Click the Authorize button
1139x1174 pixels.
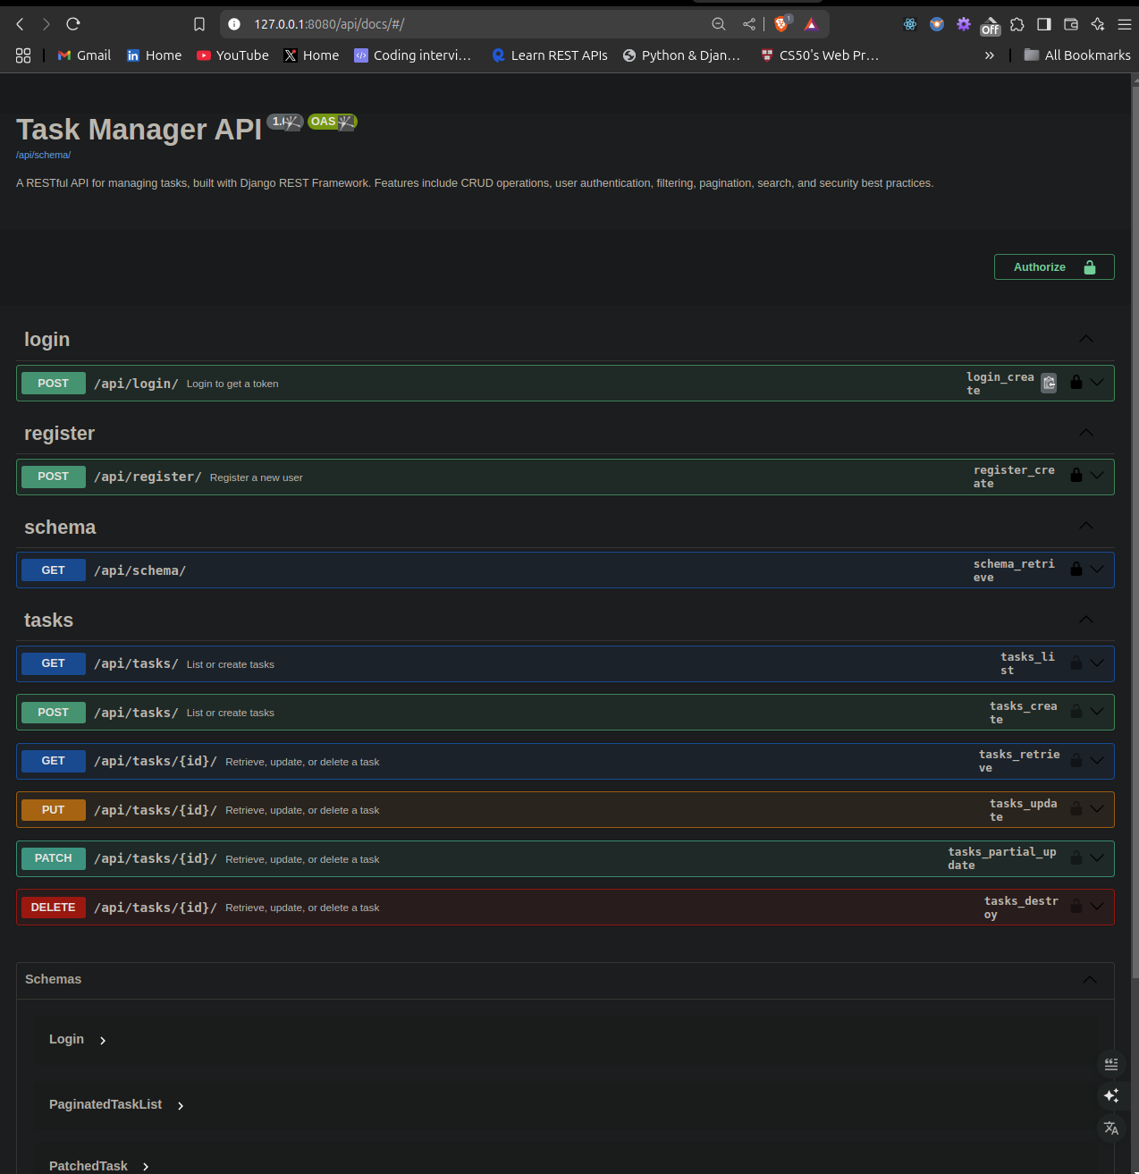pos(1054,266)
